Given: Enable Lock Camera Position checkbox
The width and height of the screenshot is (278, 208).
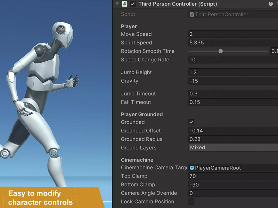Looking at the screenshot, I should point(191,201).
